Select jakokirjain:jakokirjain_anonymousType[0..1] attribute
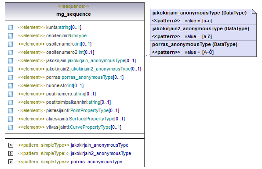This screenshot has height=169, width=262. 91,60
